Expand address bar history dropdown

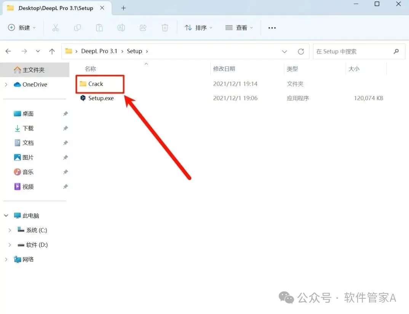[284, 51]
